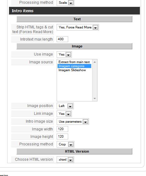Open the Intro image size dropdown
Image resolution: width=146 pixels, height=176 pixels.
(73, 122)
